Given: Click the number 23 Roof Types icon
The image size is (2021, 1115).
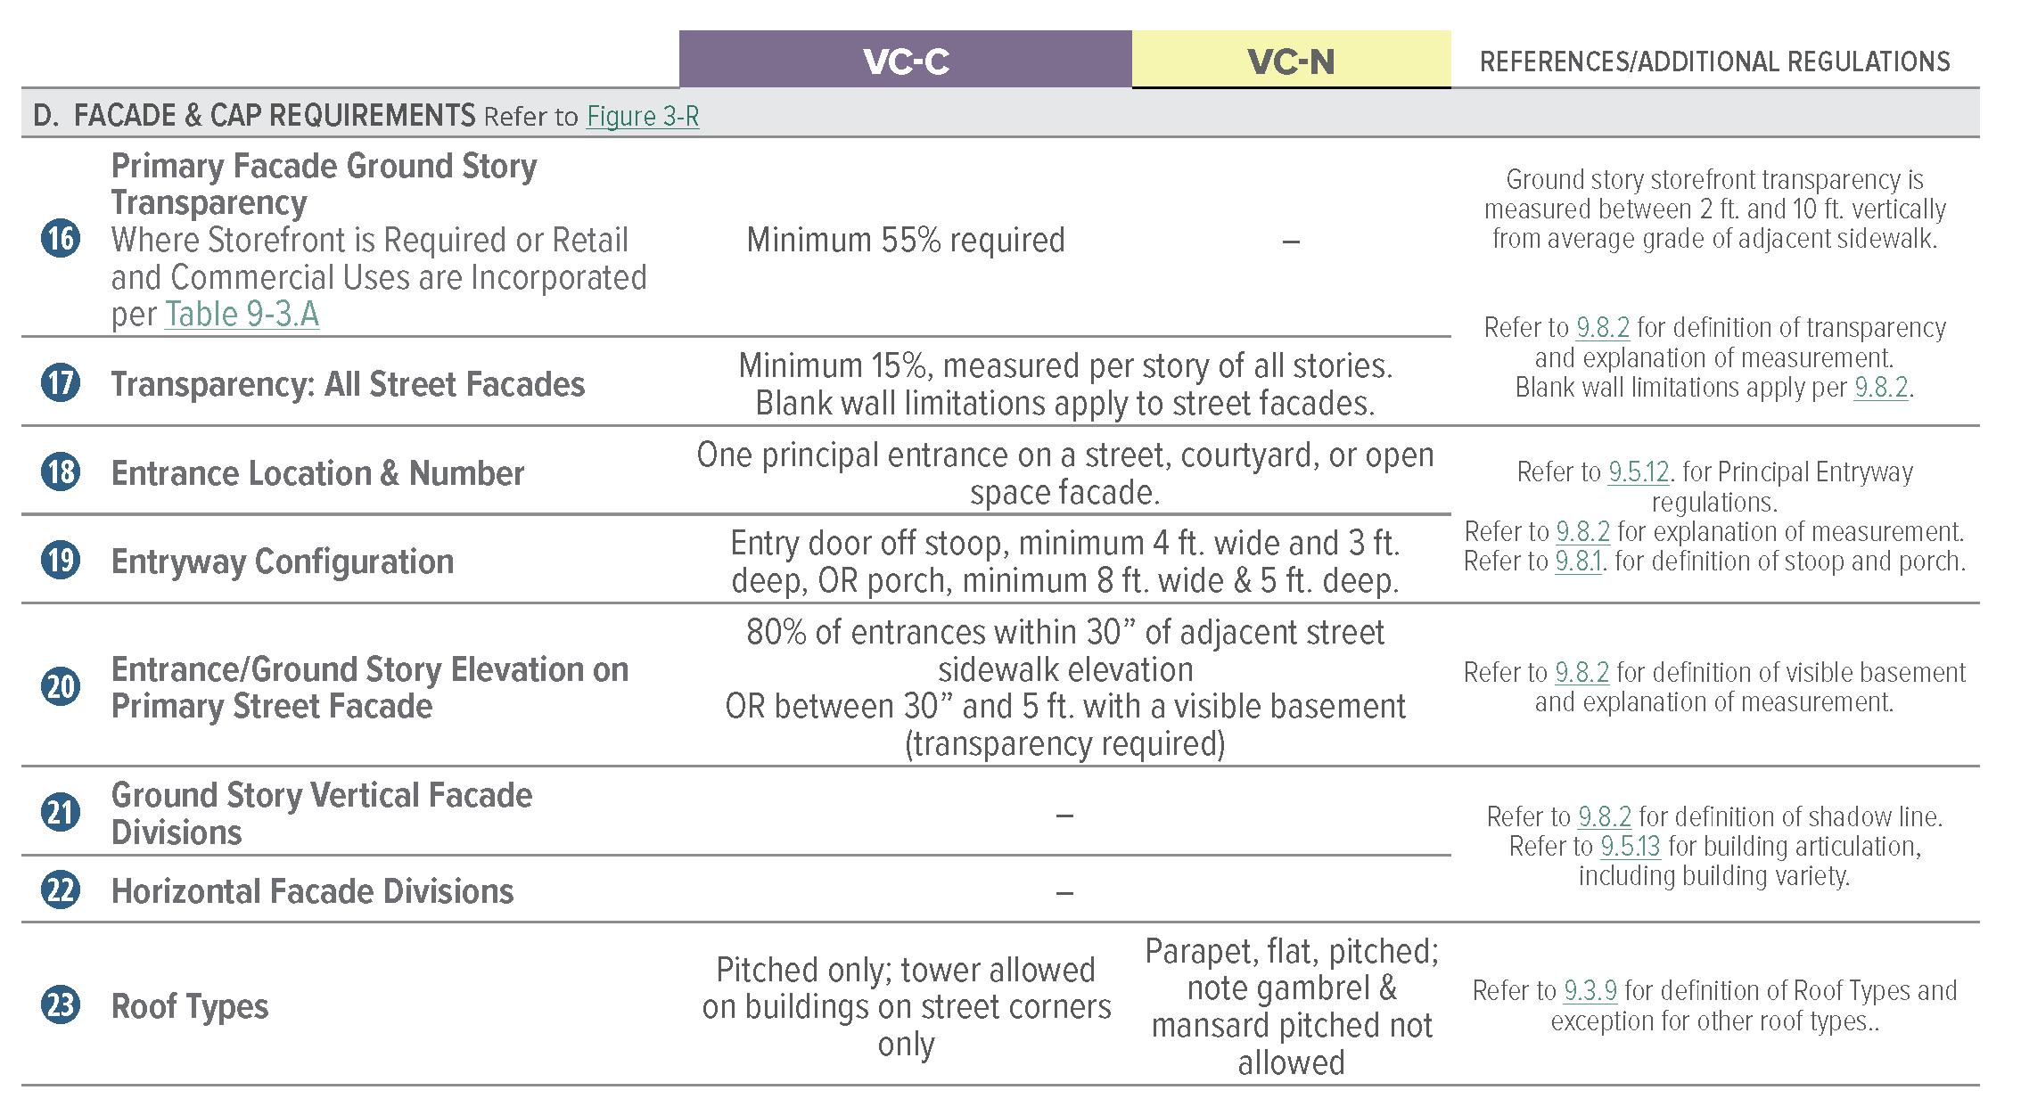Looking at the screenshot, I should 61,1005.
